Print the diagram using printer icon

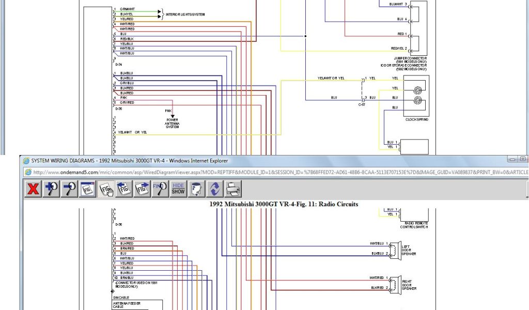tap(232, 189)
